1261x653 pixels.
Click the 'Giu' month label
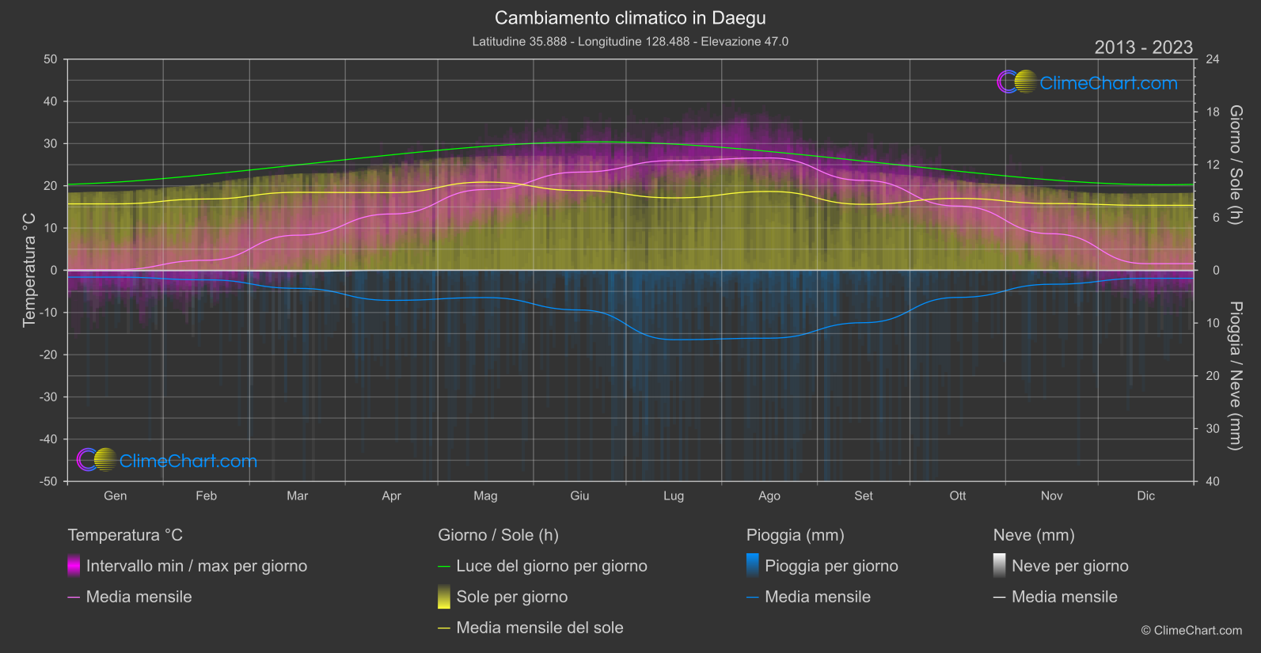(579, 495)
